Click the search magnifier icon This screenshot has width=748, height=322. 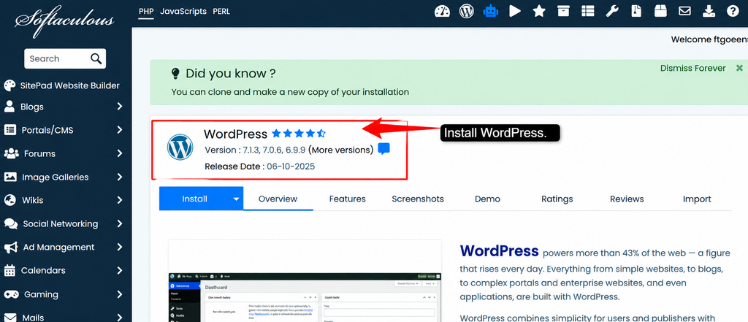coord(96,58)
